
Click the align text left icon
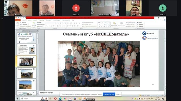pyautogui.click(x=68, y=26)
